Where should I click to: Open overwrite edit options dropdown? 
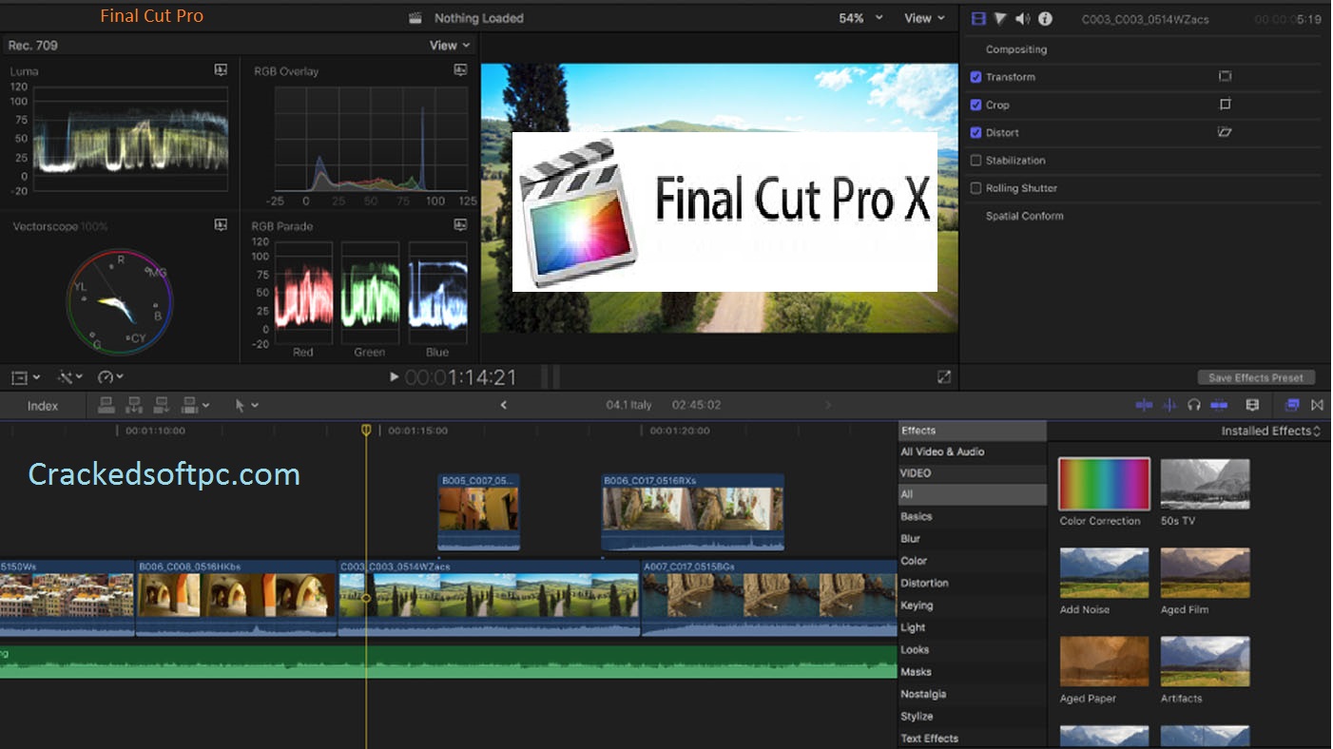tap(195, 405)
